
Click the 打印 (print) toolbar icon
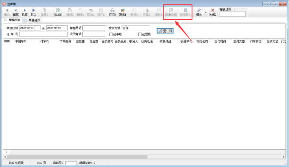112,12
